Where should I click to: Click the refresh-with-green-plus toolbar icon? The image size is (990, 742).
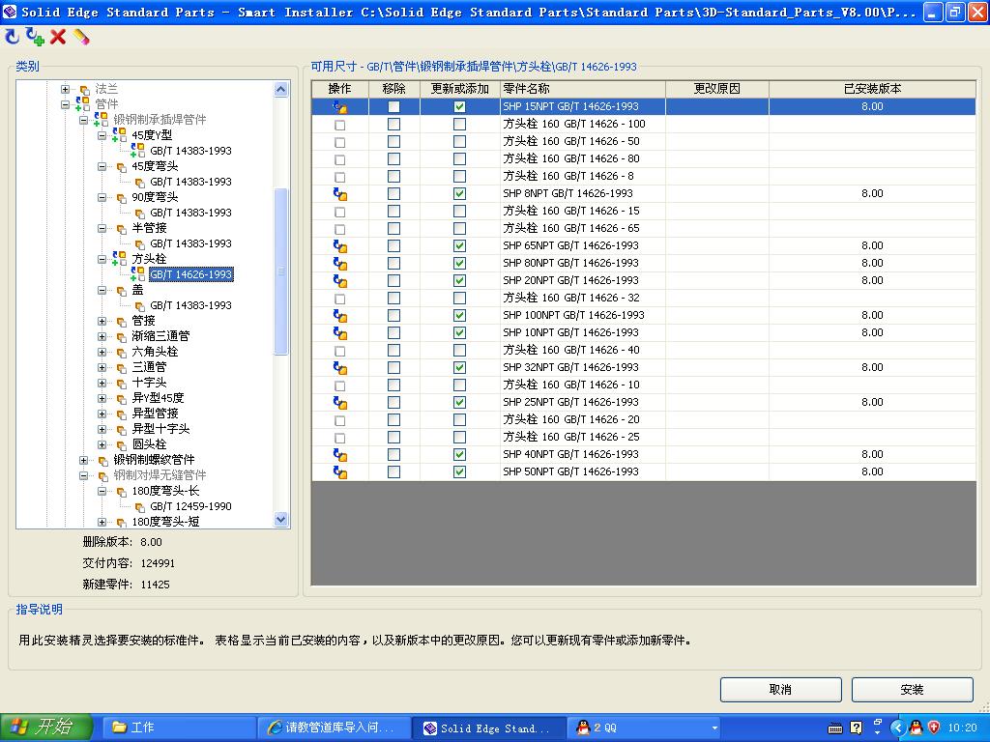click(x=35, y=38)
